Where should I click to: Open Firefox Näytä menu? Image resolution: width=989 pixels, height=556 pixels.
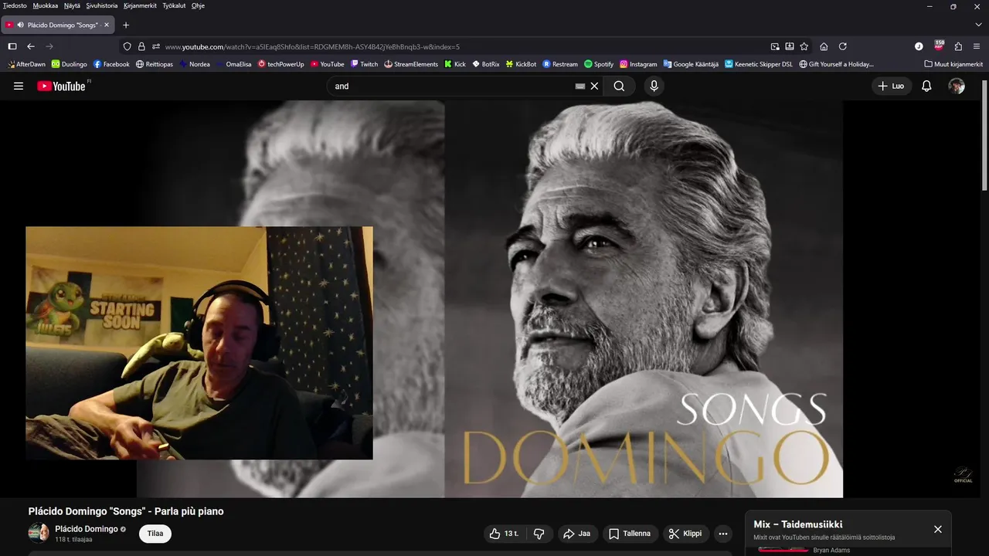(72, 5)
